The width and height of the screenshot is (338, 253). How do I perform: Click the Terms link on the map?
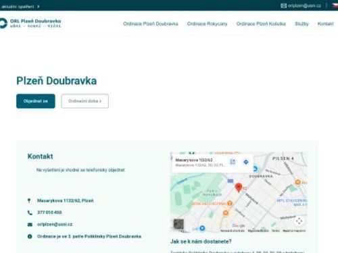(275, 231)
